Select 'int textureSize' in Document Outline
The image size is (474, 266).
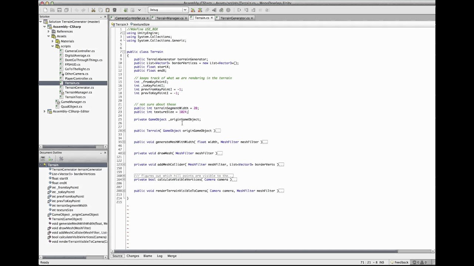(63, 210)
